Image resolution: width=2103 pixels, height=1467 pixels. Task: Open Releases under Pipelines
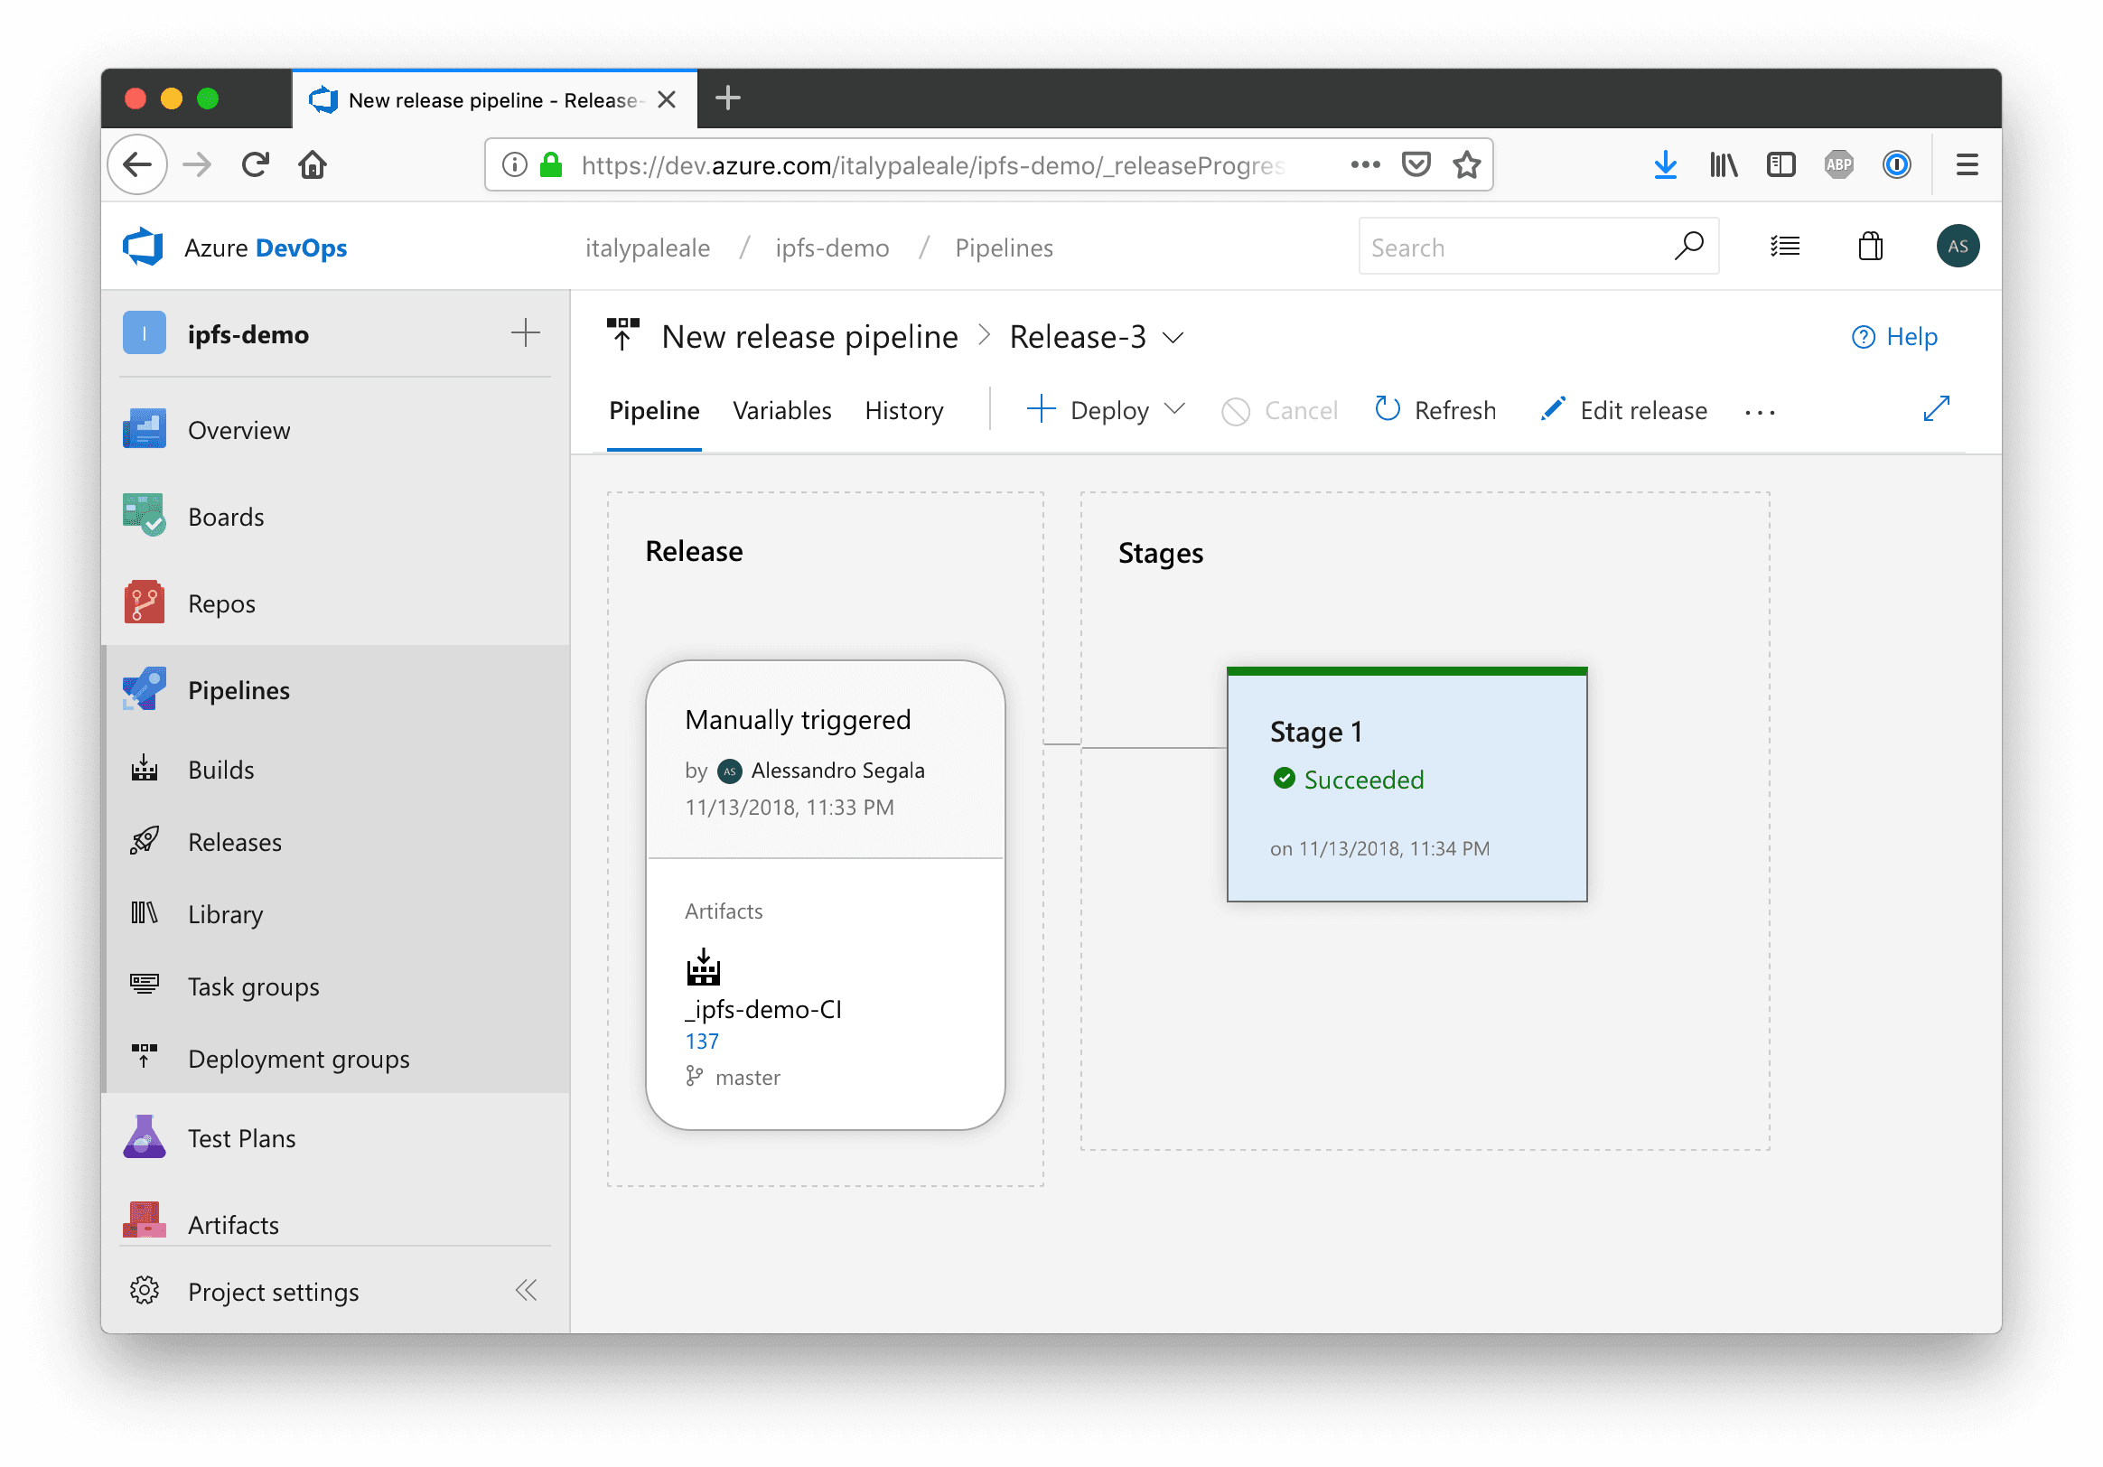click(x=336, y=842)
